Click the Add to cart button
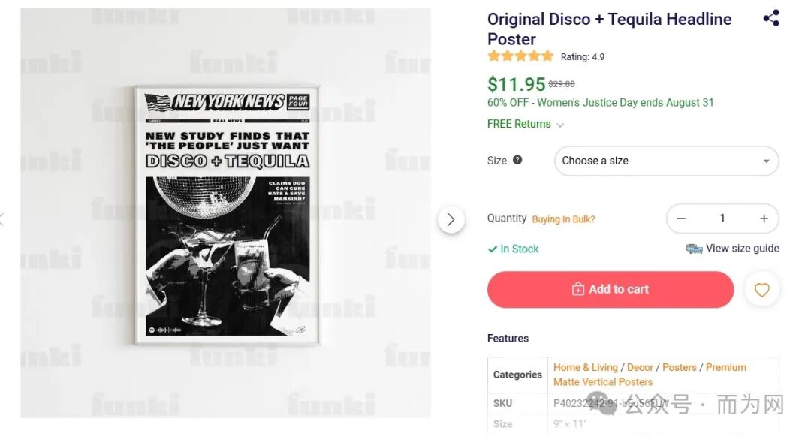This screenshot has width=811, height=437. [x=610, y=290]
